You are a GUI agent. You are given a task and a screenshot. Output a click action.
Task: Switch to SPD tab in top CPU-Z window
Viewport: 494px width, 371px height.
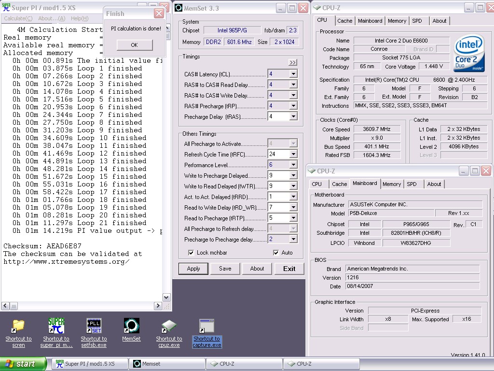point(417,21)
